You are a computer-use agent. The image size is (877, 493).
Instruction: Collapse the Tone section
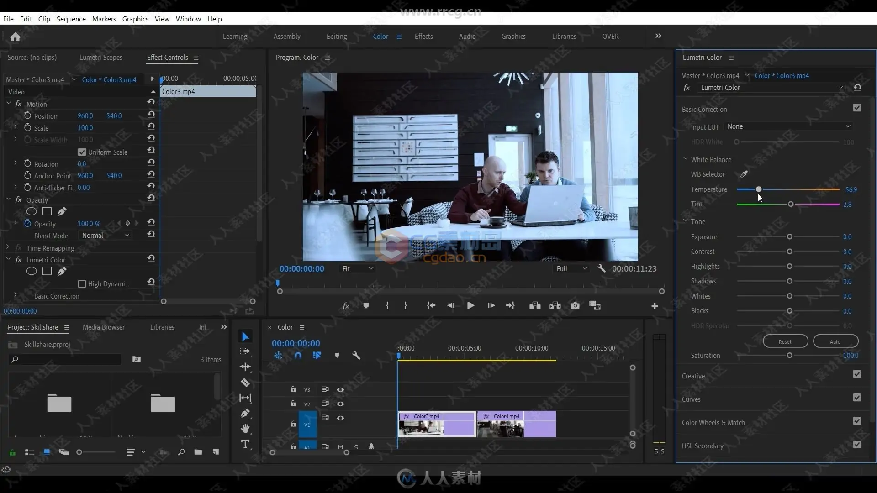pyautogui.click(x=685, y=221)
